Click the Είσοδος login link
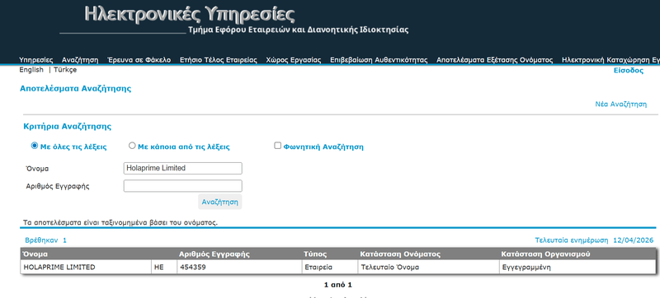Screen dimensions: 660x298 pos(629,71)
